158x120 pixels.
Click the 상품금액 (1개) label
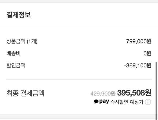22,41
